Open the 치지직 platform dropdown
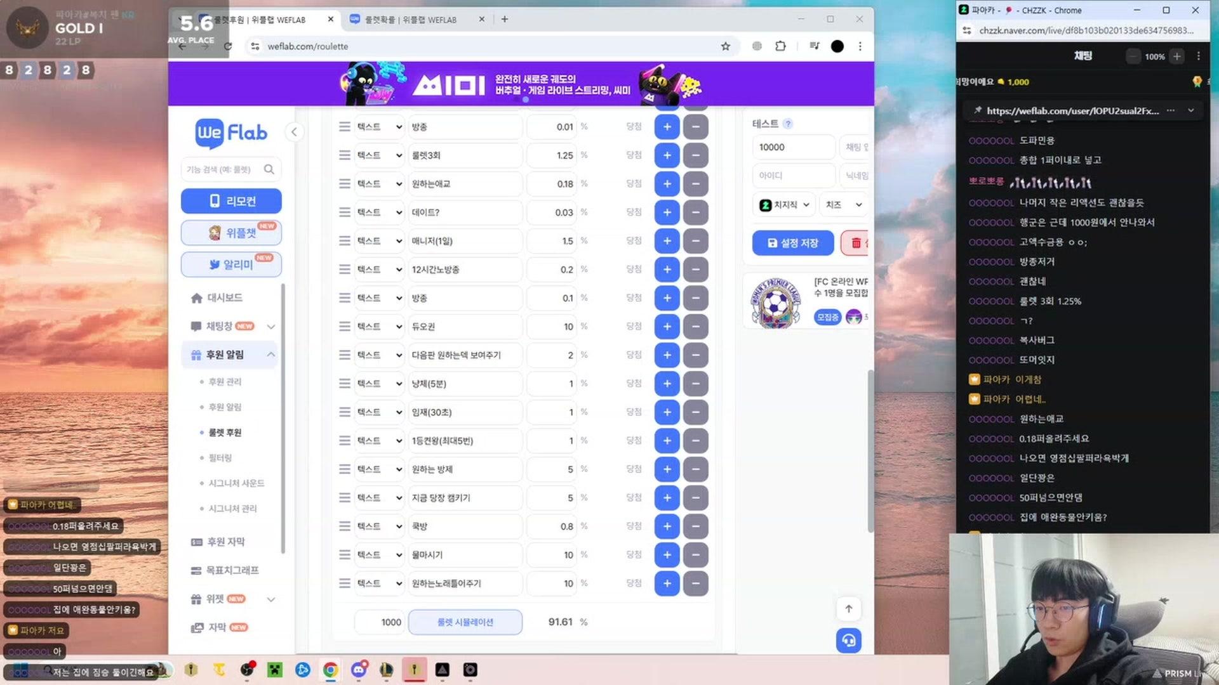 tap(783, 204)
